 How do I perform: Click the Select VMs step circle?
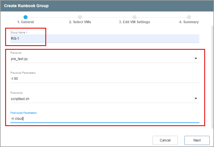point(80,17)
